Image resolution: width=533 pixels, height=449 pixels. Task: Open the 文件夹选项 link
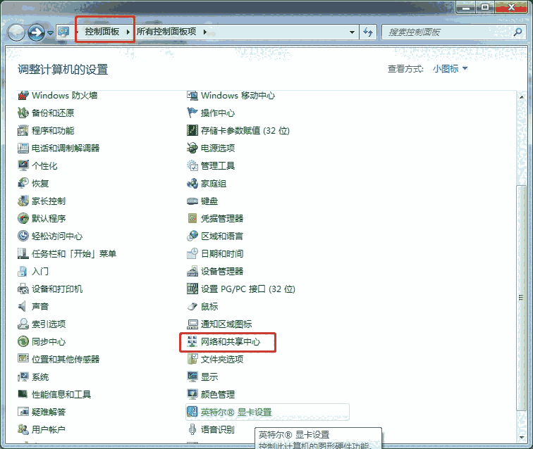[x=222, y=360]
